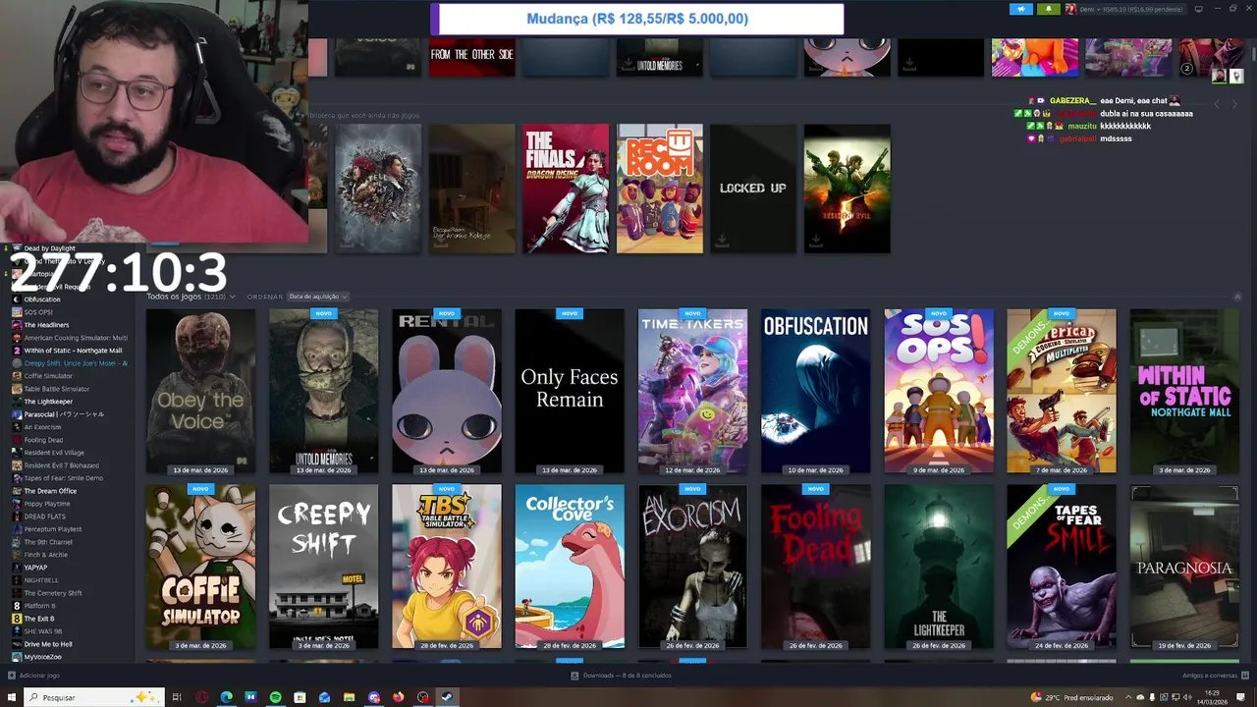Open Rec Room cover in upper shelf
1257x707 pixels.
click(x=659, y=189)
